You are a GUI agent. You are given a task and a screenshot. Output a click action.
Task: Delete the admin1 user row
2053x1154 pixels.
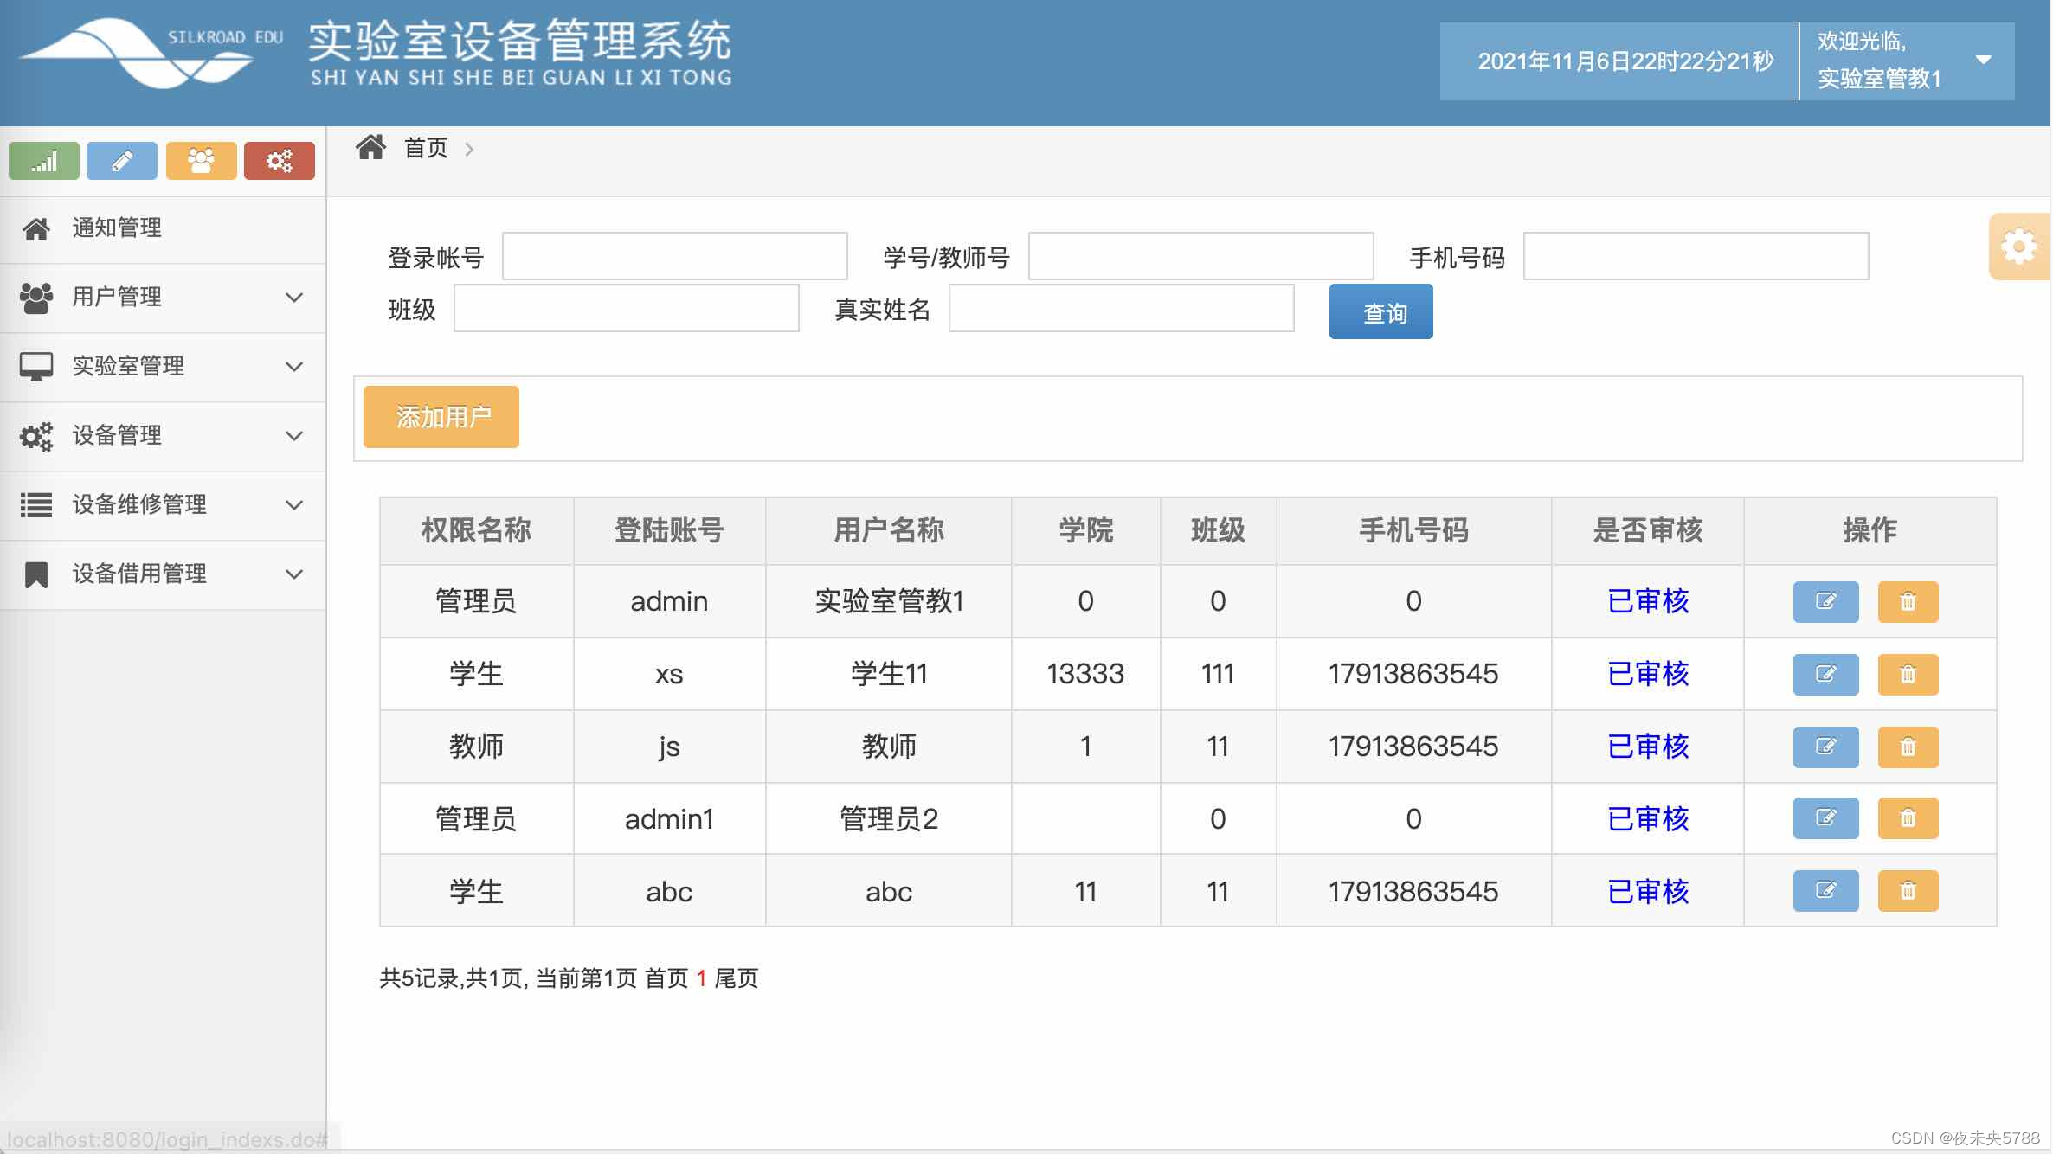(1907, 817)
